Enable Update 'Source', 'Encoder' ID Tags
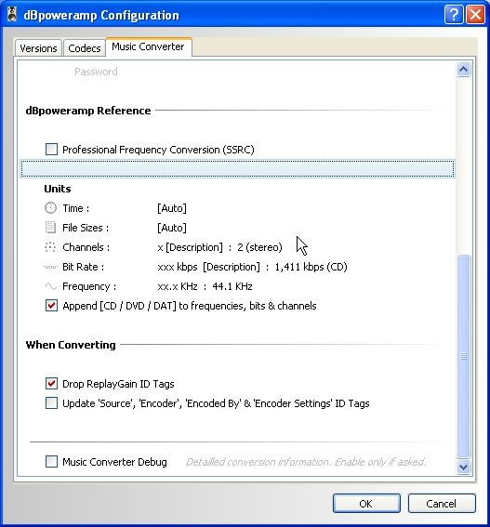Viewport: 490px width, 527px height. pyautogui.click(x=51, y=403)
